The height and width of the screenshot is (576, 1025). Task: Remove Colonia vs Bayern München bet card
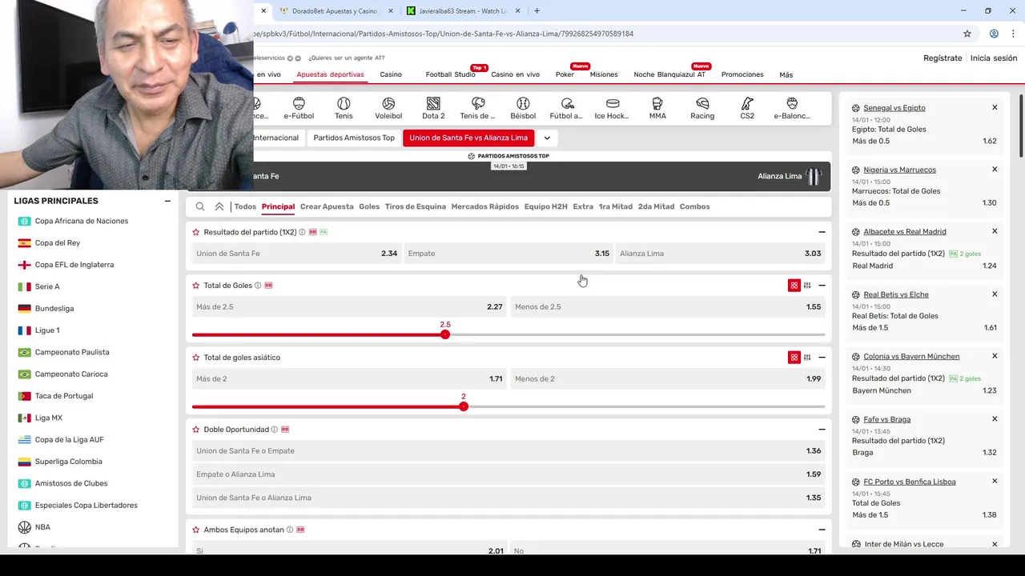click(x=995, y=356)
